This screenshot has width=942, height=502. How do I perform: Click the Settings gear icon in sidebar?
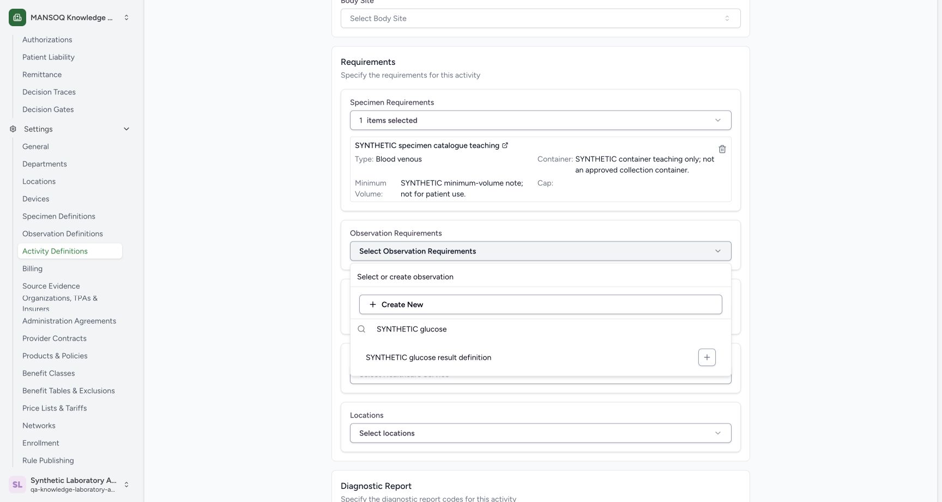13,129
